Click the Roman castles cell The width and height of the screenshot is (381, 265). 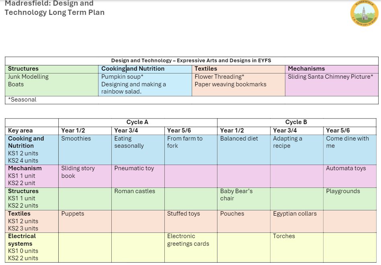pos(134,191)
